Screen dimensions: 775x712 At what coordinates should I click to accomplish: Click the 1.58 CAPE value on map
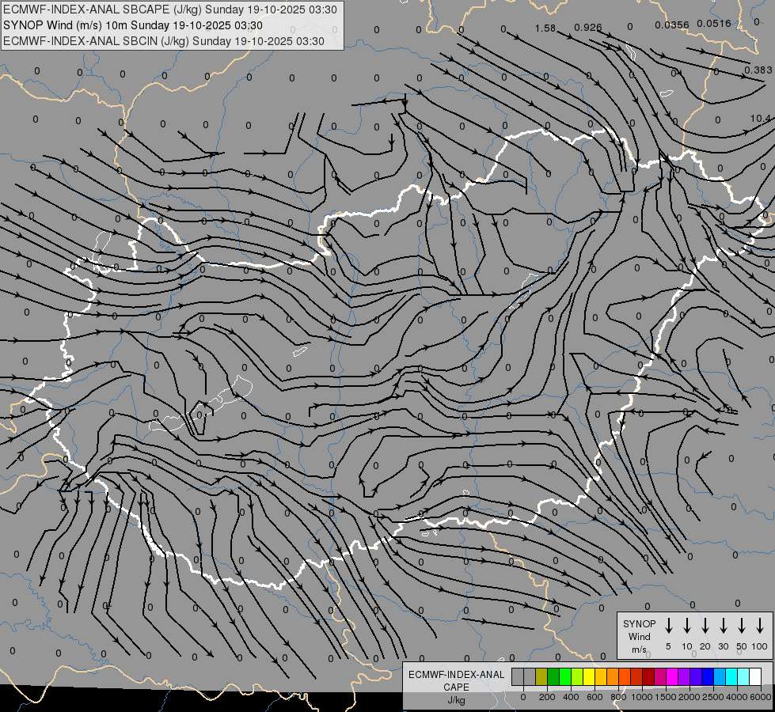tap(545, 28)
